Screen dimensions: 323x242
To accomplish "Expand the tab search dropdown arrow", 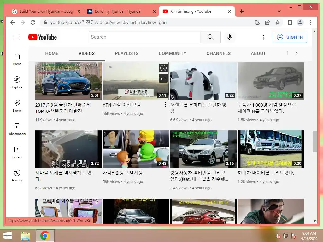I will 279,11.
